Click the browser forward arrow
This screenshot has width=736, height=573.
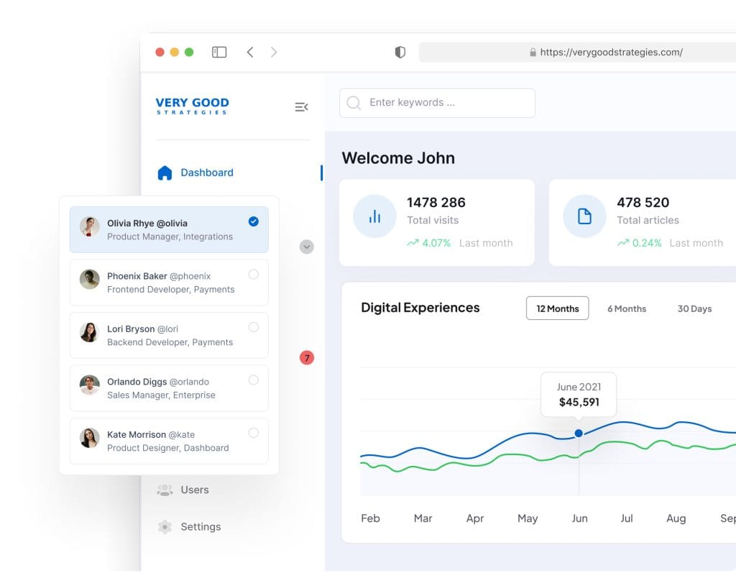pos(274,52)
